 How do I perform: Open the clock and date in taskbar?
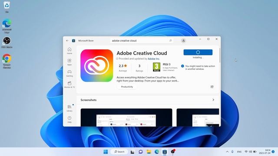tap(265, 152)
